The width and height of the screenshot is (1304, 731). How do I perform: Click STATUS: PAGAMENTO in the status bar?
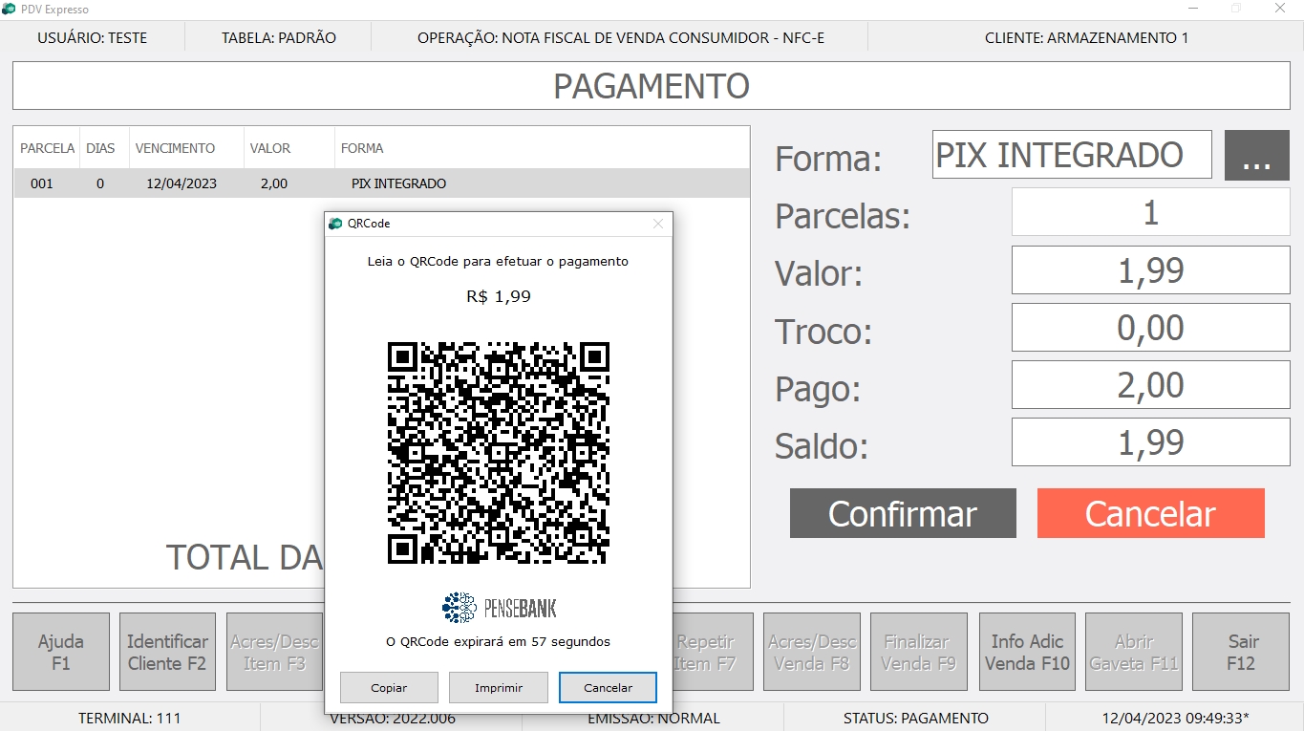[916, 718]
